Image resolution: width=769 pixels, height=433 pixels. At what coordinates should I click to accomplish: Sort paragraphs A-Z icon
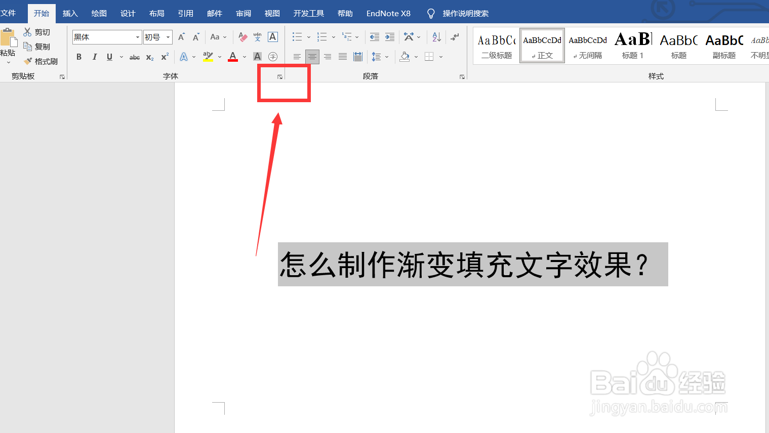pos(437,37)
